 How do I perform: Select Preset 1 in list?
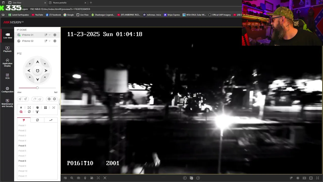point(22,125)
